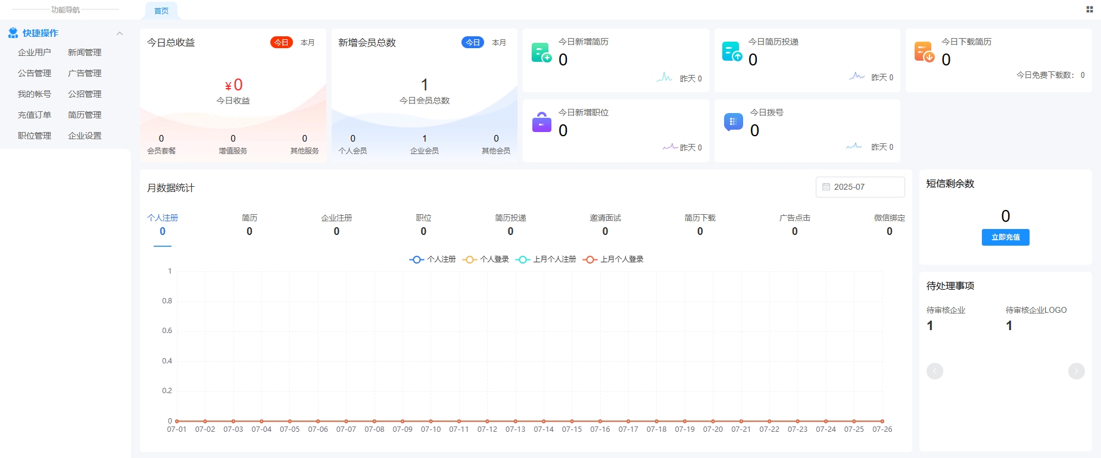This screenshot has height=458, width=1101.
Task: Select the 首页 tab
Action: 161,11
